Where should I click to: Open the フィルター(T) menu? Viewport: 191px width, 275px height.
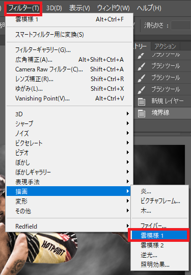point(23,8)
